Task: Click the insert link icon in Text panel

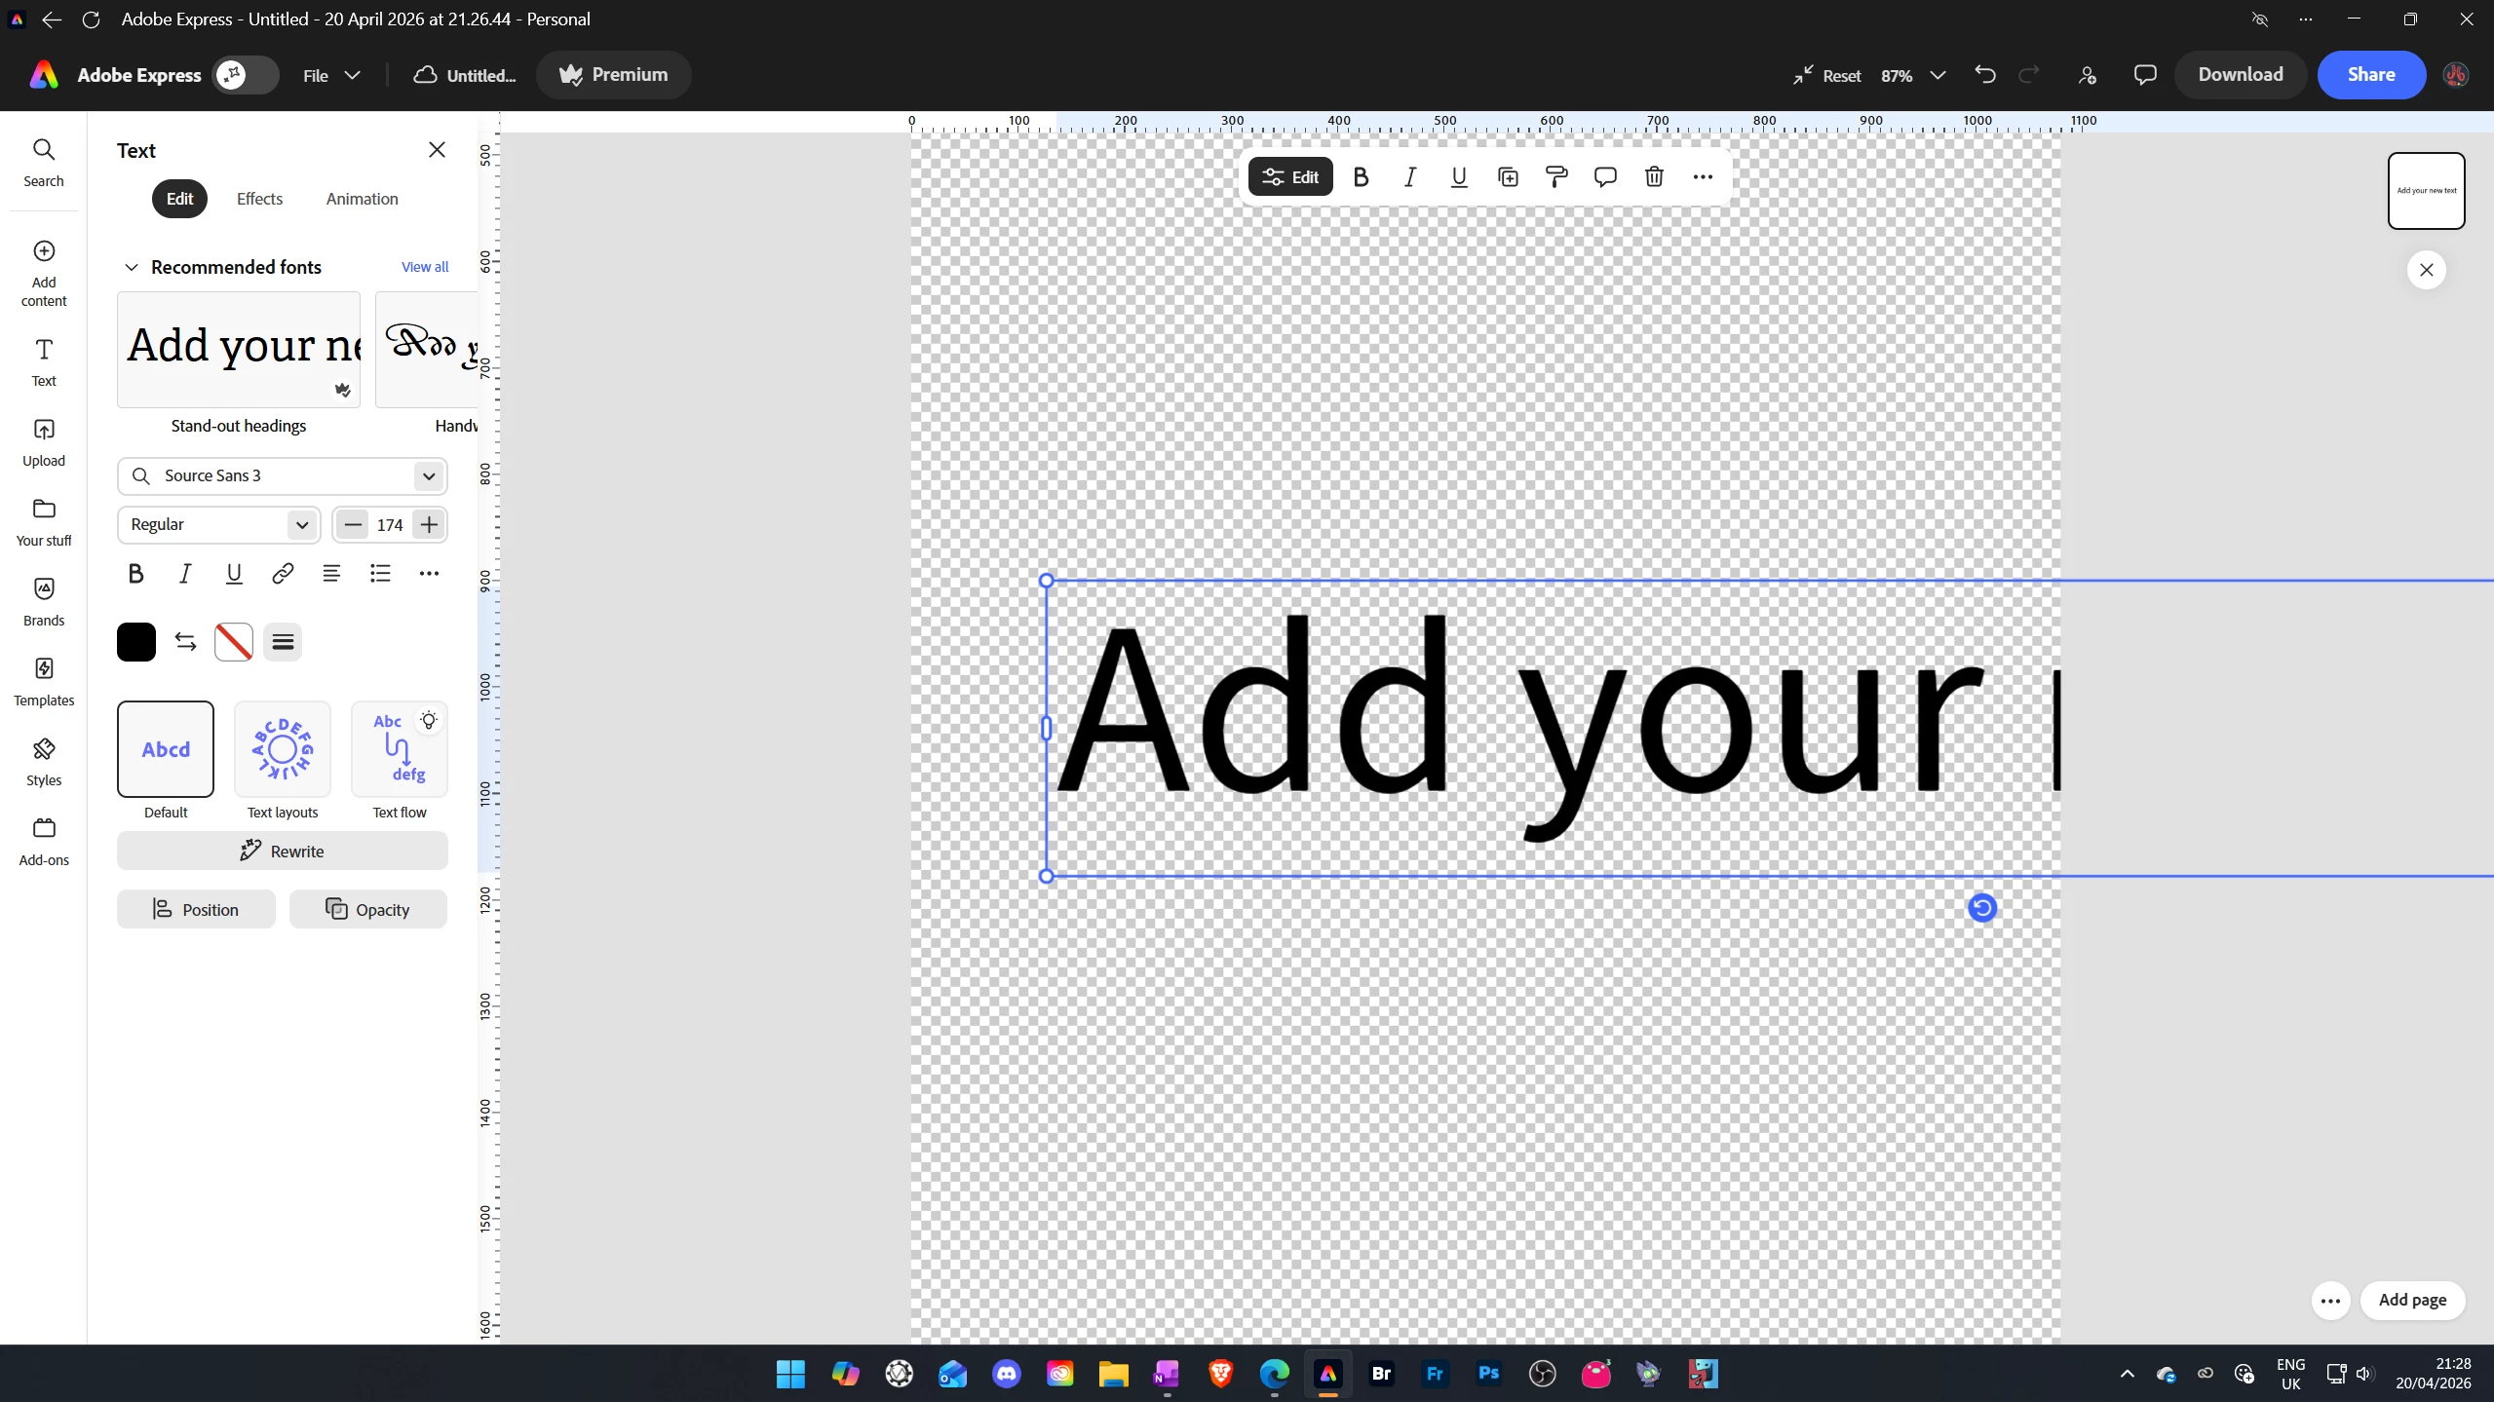Action: click(283, 573)
